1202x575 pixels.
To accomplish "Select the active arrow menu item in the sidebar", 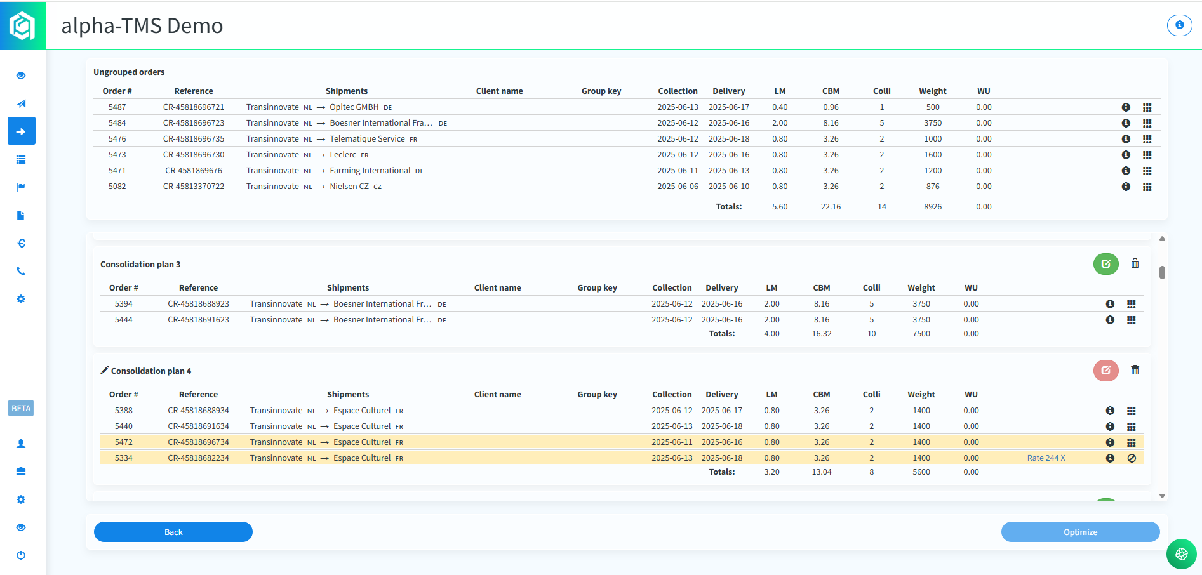I will click(x=21, y=131).
